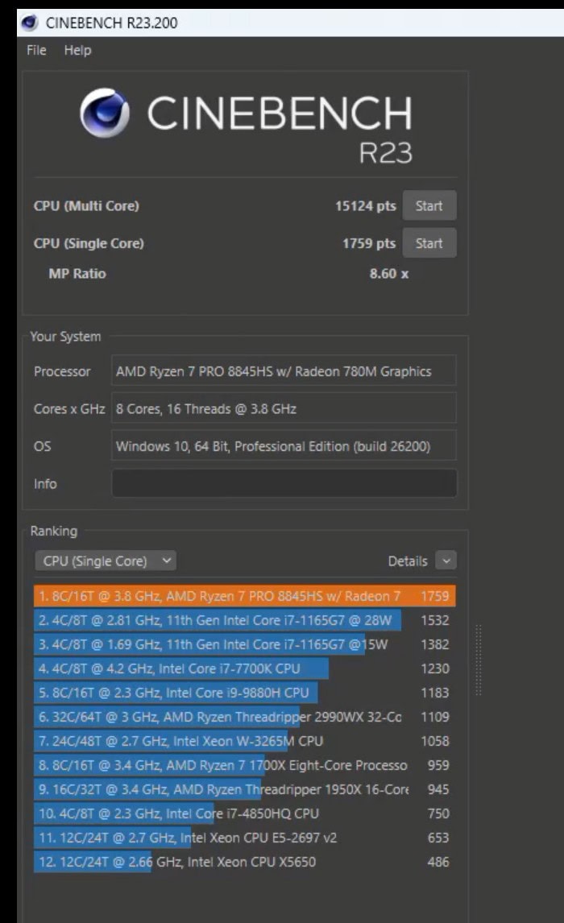The height and width of the screenshot is (923, 564).
Task: Open the File menu
Action: pyautogui.click(x=36, y=50)
